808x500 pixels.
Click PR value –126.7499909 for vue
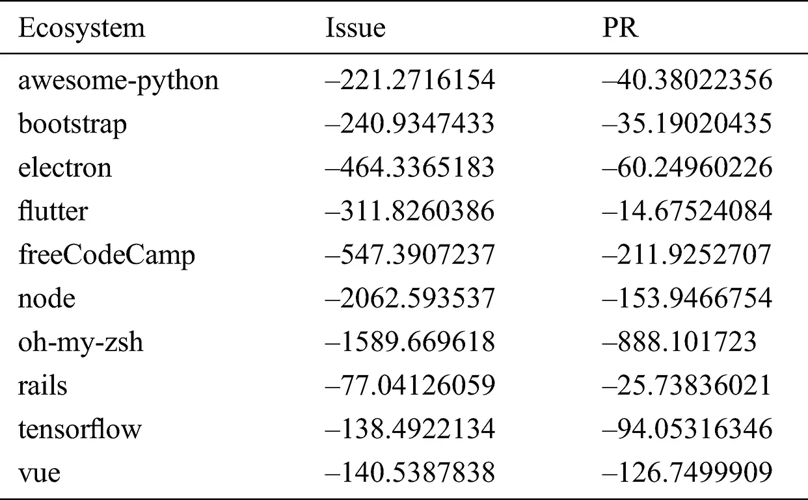[688, 473]
